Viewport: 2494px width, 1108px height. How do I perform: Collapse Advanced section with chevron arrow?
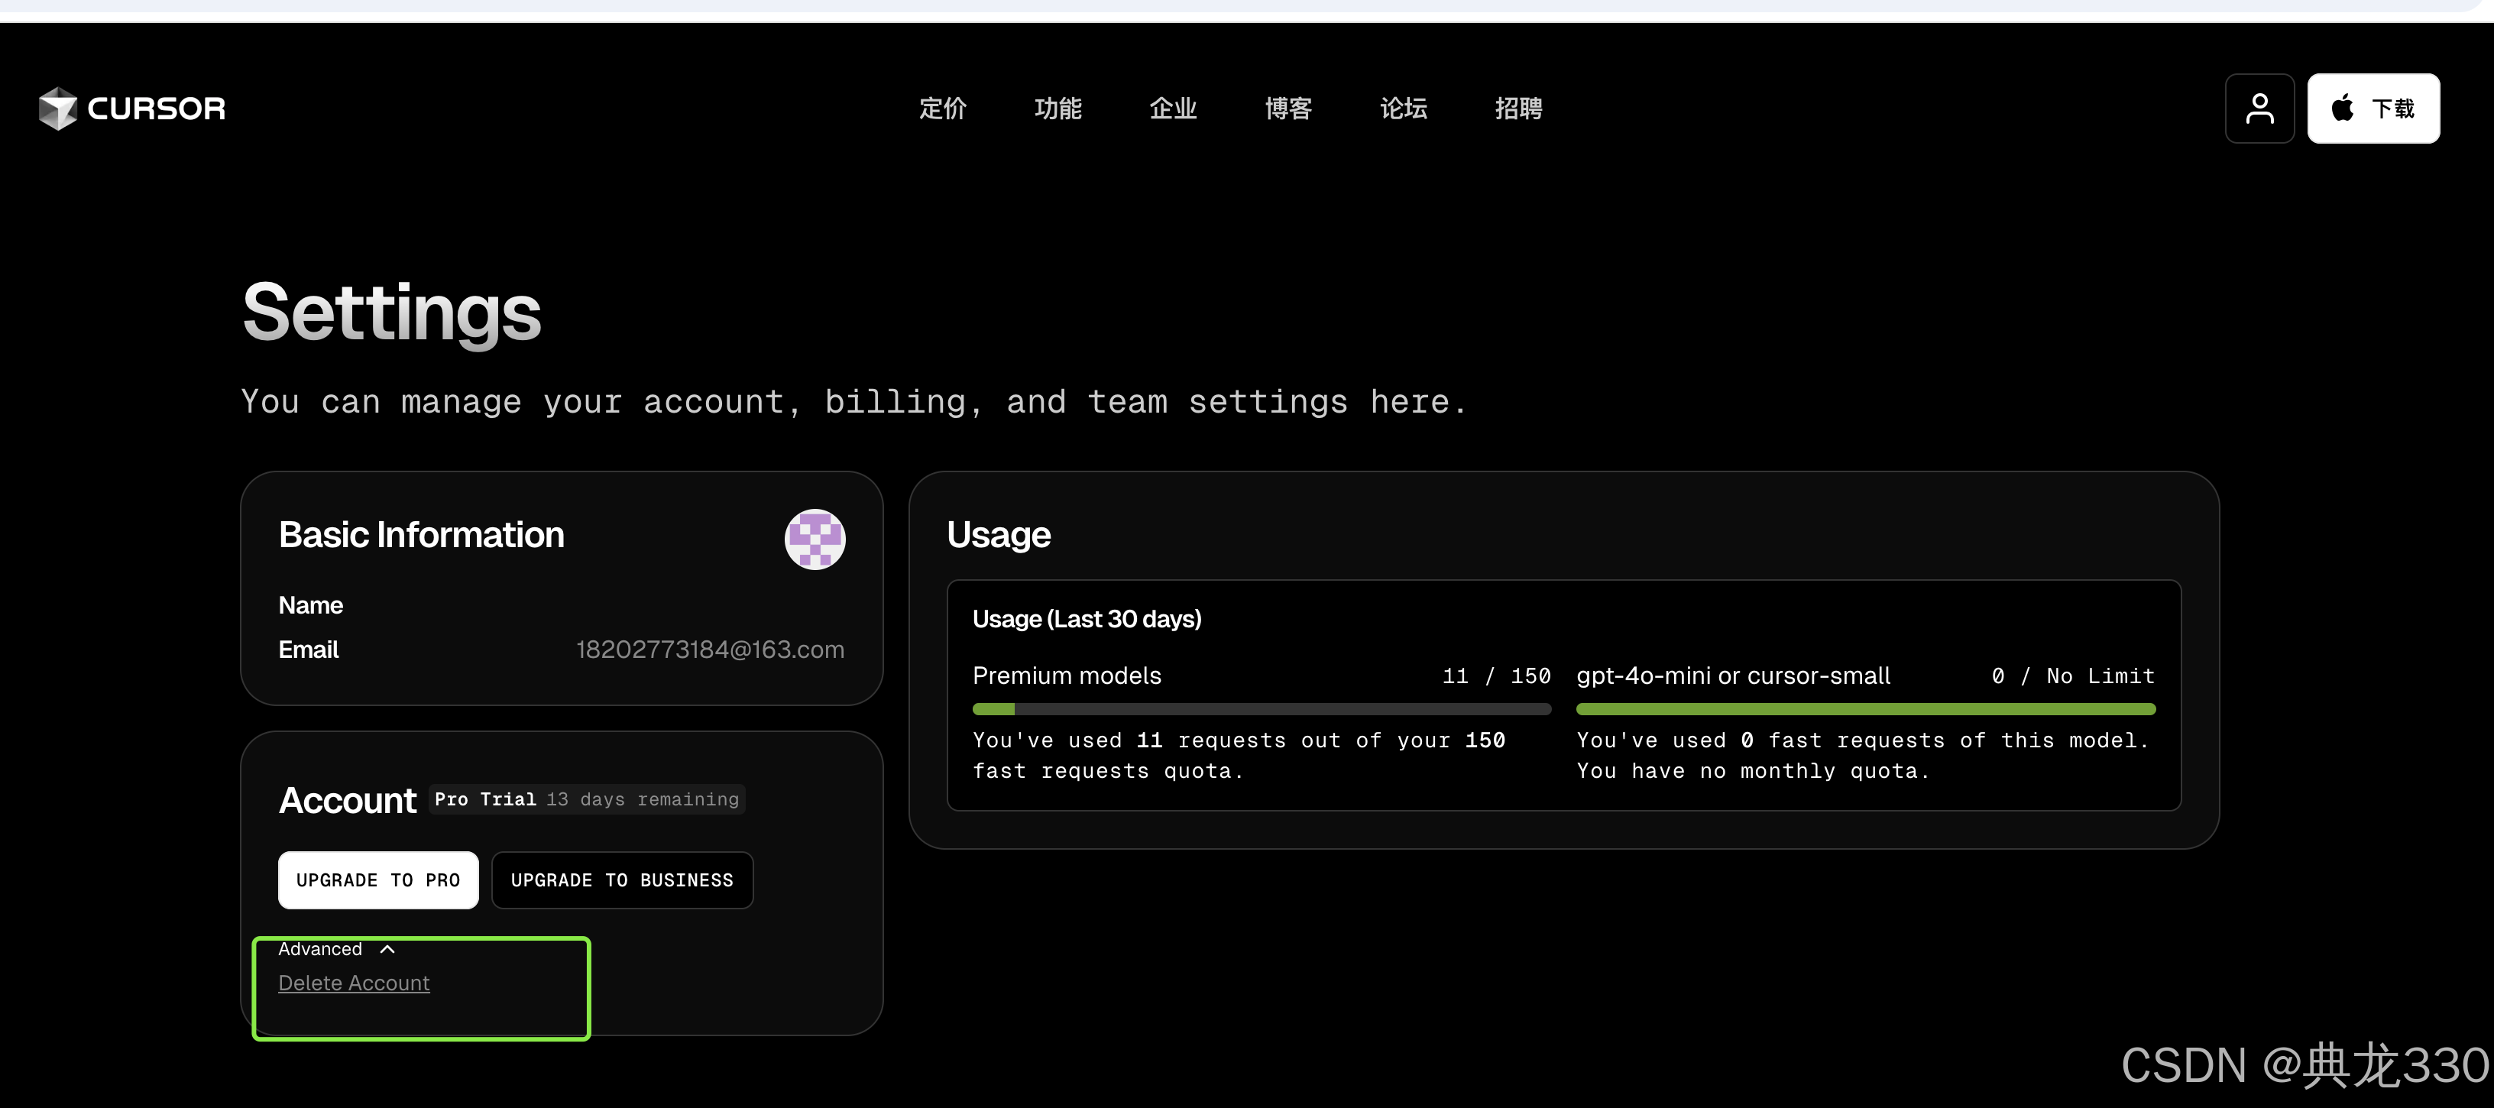pos(387,949)
